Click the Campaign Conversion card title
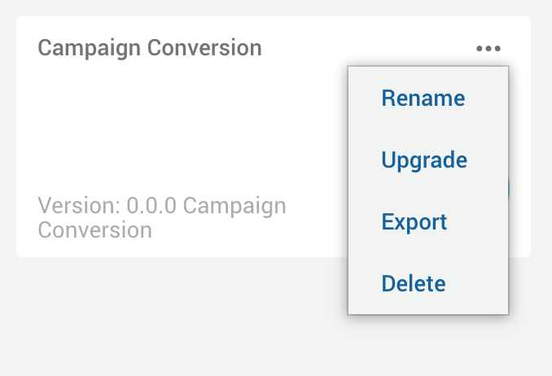The image size is (552, 376). [150, 48]
